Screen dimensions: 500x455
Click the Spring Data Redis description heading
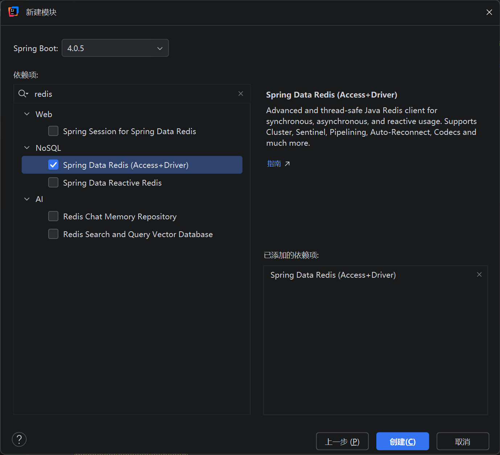332,95
